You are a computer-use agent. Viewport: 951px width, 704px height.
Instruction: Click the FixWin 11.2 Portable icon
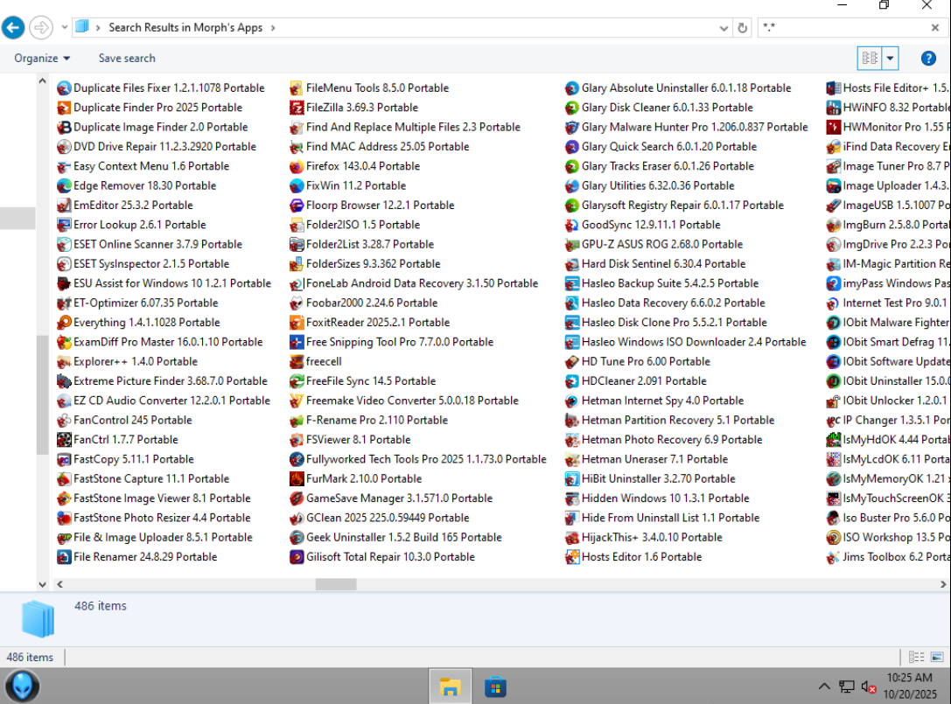pyautogui.click(x=297, y=185)
